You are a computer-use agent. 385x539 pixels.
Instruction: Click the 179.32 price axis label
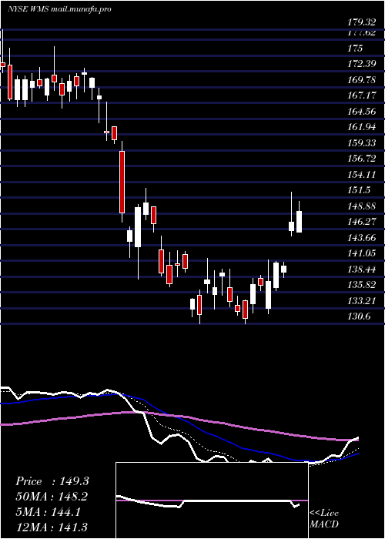(361, 22)
